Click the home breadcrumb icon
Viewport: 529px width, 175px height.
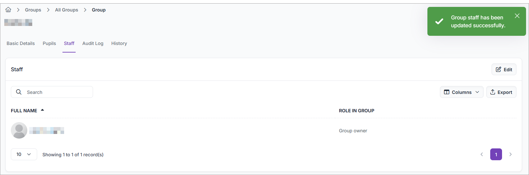pyautogui.click(x=8, y=10)
